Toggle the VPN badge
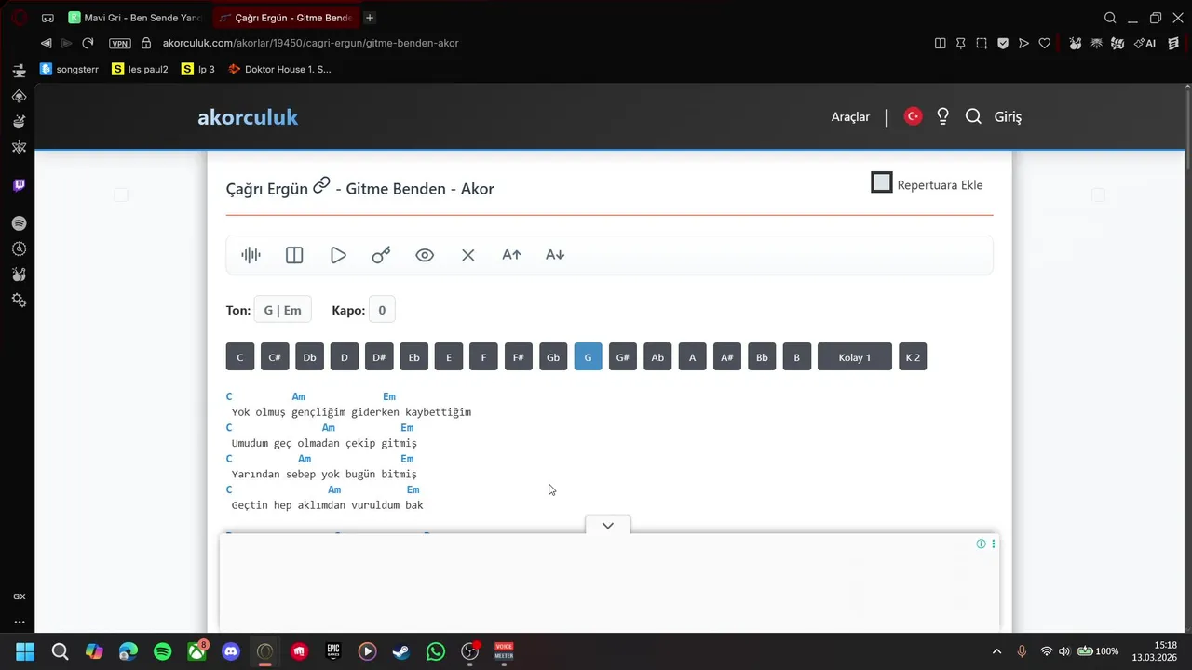 [x=120, y=43]
